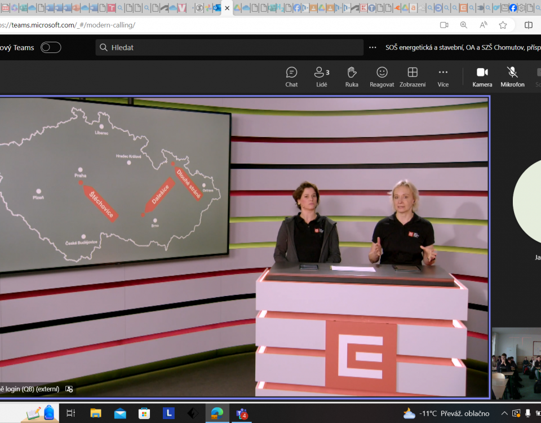Start Read aloud from the address bar

pos(484,25)
